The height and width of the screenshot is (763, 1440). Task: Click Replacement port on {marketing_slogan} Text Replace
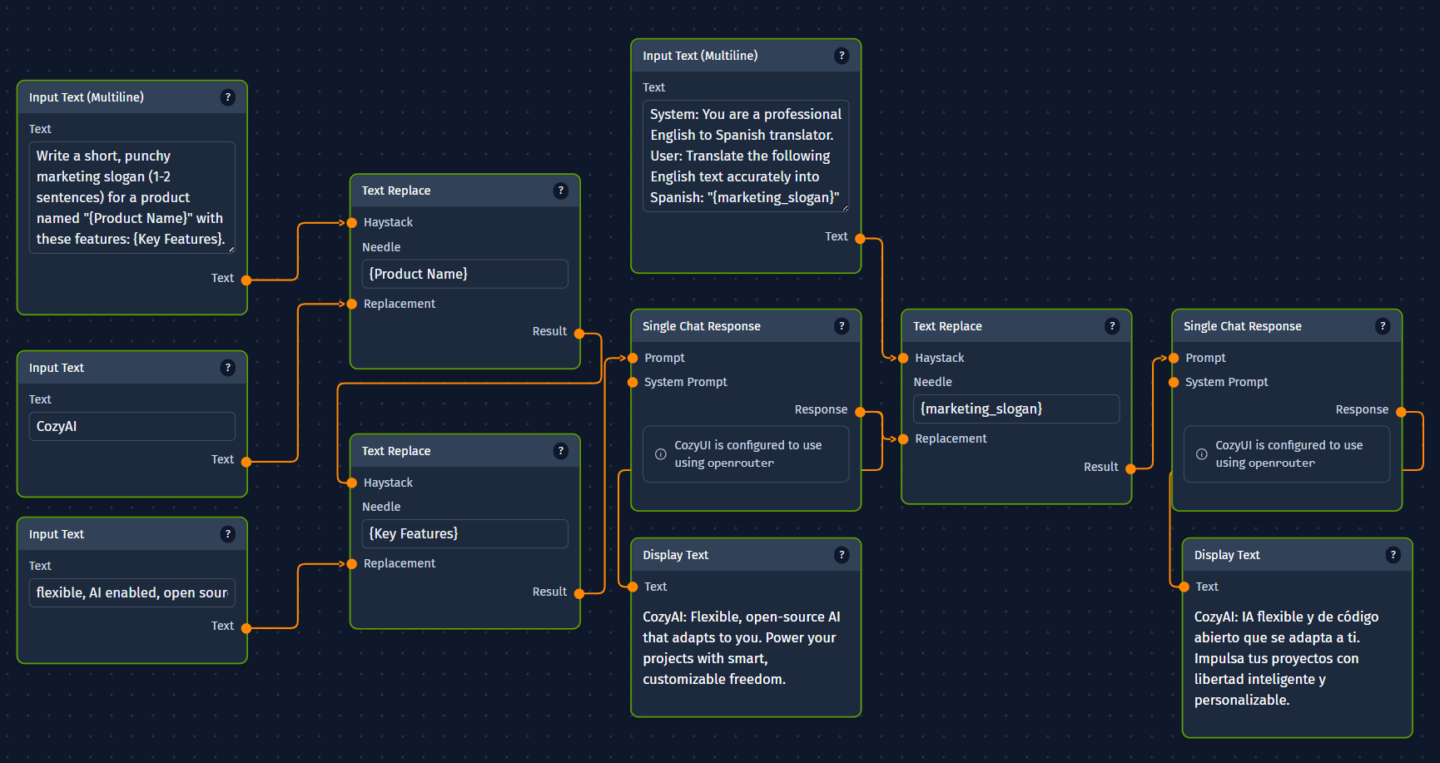tap(903, 439)
